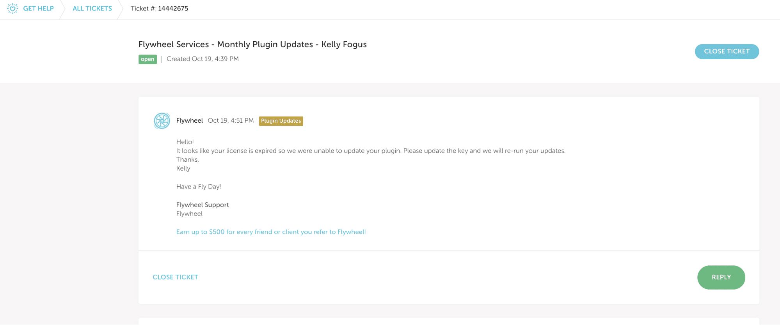780x325 pixels.
Task: Select ticket number 14442675
Action: point(173,9)
